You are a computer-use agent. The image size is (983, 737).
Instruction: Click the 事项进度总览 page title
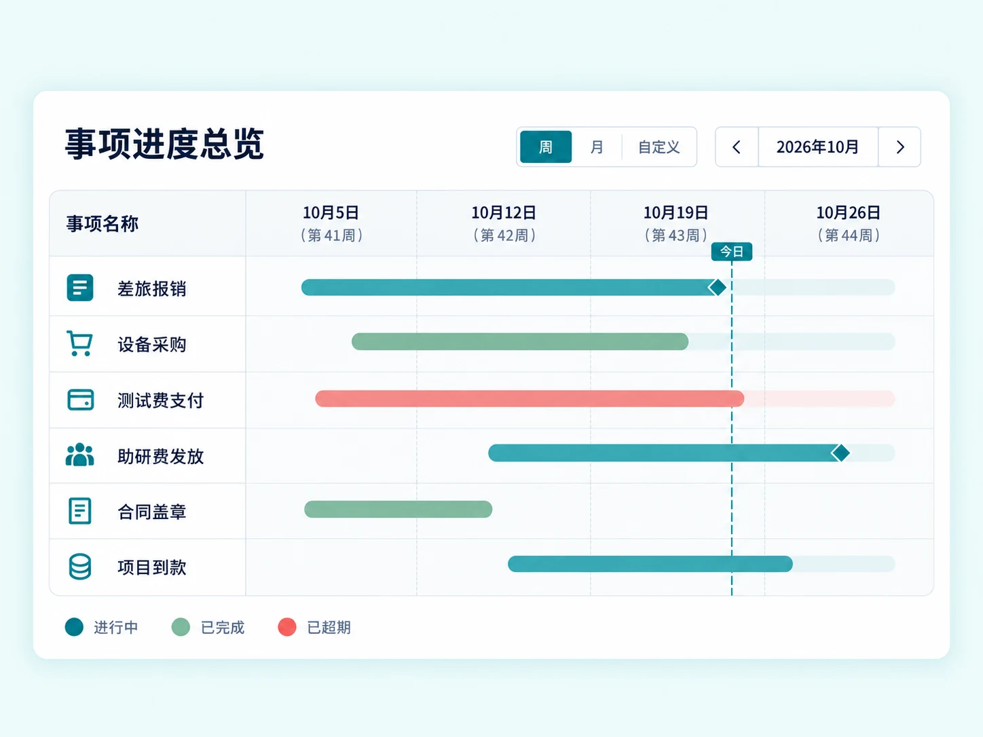164,145
